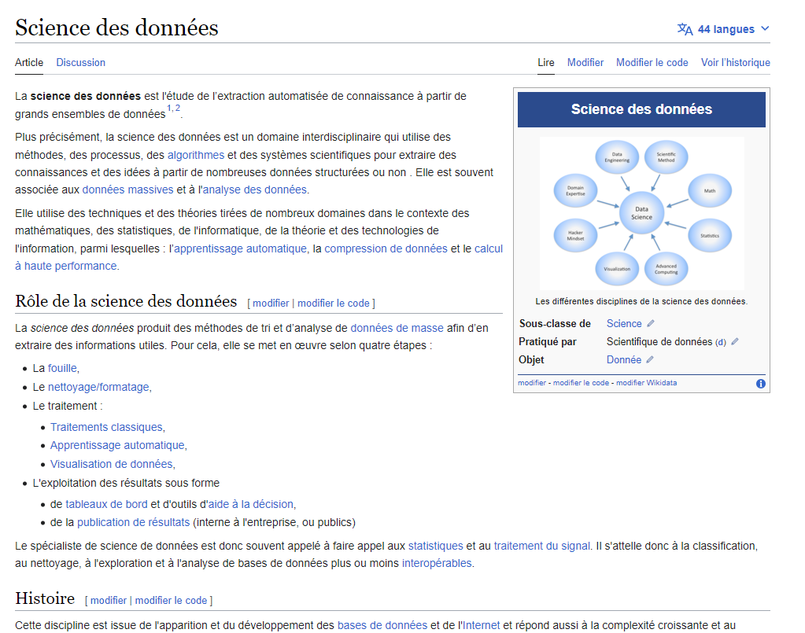Follow the Visualisation de données link

pos(111,464)
